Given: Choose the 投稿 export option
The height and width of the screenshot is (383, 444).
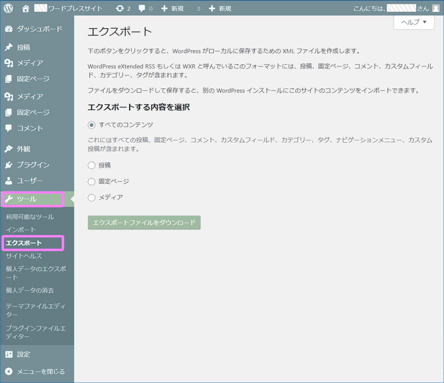Looking at the screenshot, I should (x=91, y=165).
